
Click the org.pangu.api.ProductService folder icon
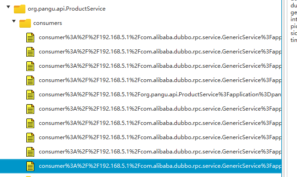[x=19, y=9]
